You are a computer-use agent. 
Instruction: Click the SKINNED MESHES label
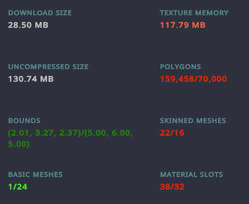point(193,120)
